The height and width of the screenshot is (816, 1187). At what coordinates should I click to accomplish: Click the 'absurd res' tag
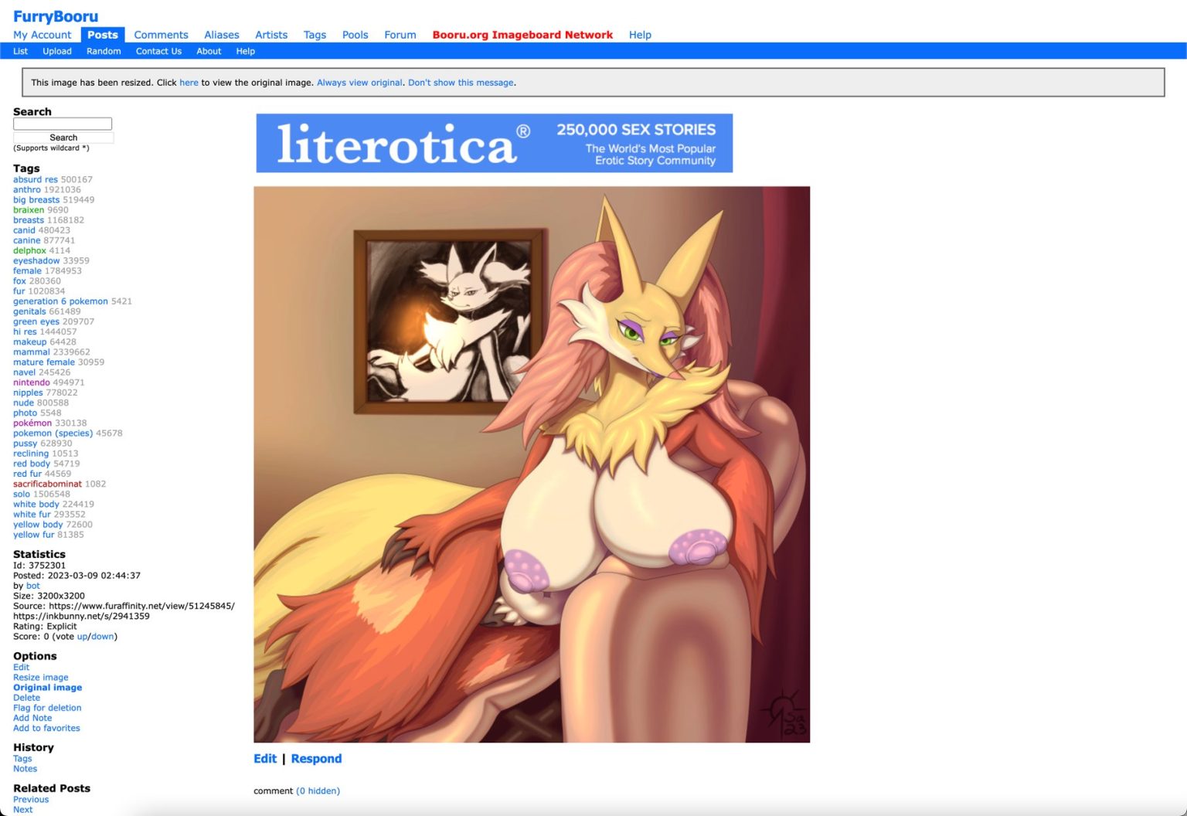tap(36, 179)
